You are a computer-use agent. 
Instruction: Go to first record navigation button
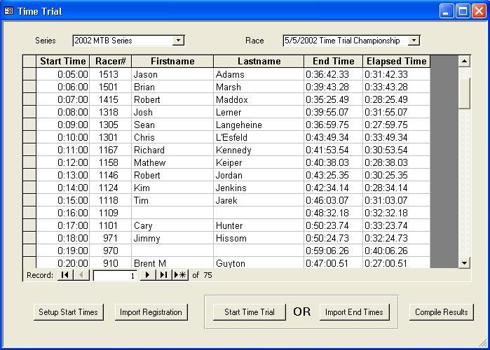coord(64,275)
